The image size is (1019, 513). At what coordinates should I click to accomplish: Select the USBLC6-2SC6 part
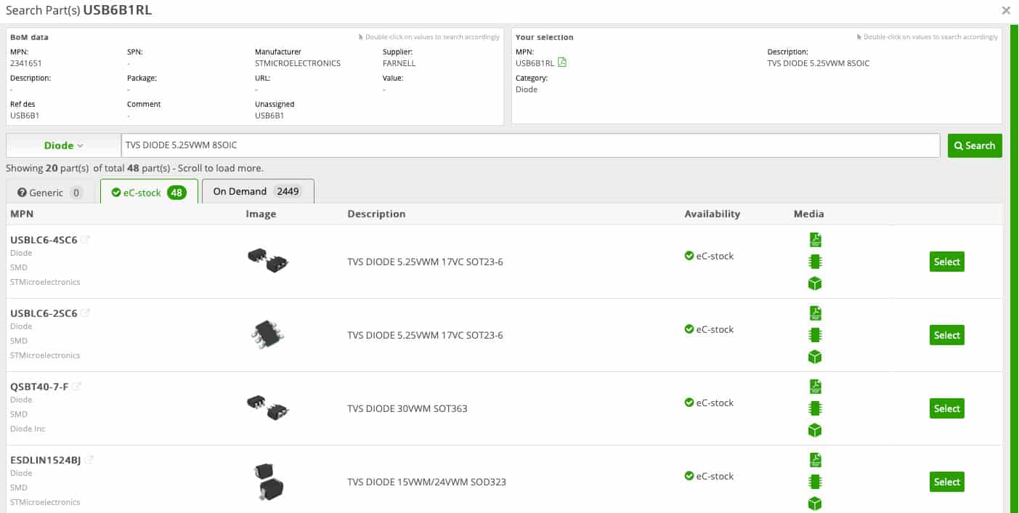[x=946, y=335]
